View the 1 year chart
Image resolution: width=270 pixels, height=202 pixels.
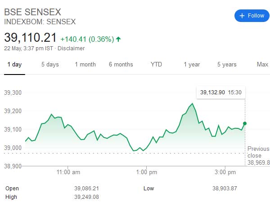point(192,65)
